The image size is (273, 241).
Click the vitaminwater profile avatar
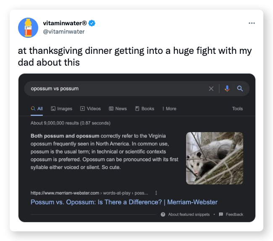[28, 27]
